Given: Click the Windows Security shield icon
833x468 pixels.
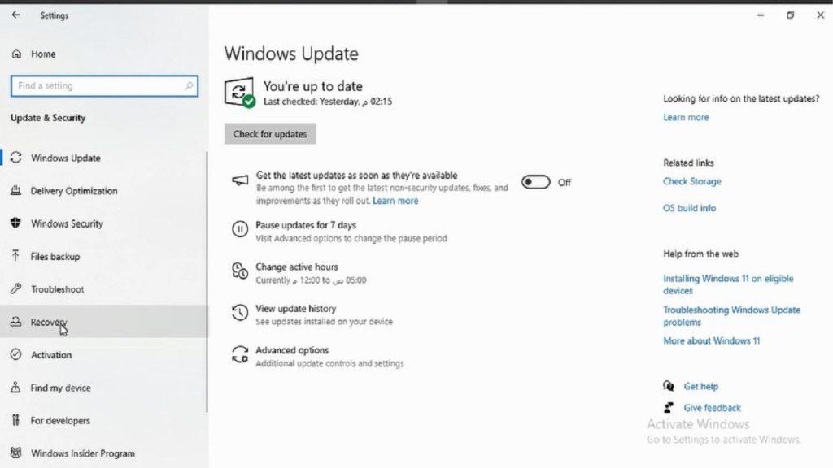Looking at the screenshot, I should click(15, 223).
